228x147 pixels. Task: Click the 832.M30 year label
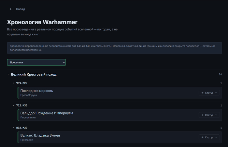pyautogui.click(x=22, y=128)
